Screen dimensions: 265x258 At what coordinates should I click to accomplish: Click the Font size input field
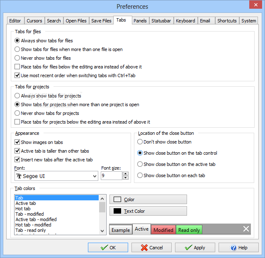[x=112, y=175]
